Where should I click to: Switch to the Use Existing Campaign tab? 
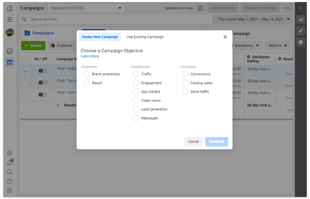[x=145, y=37]
